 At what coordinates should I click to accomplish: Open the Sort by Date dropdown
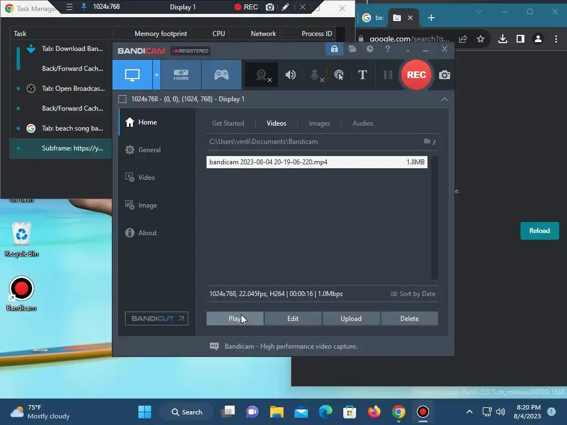(413, 294)
